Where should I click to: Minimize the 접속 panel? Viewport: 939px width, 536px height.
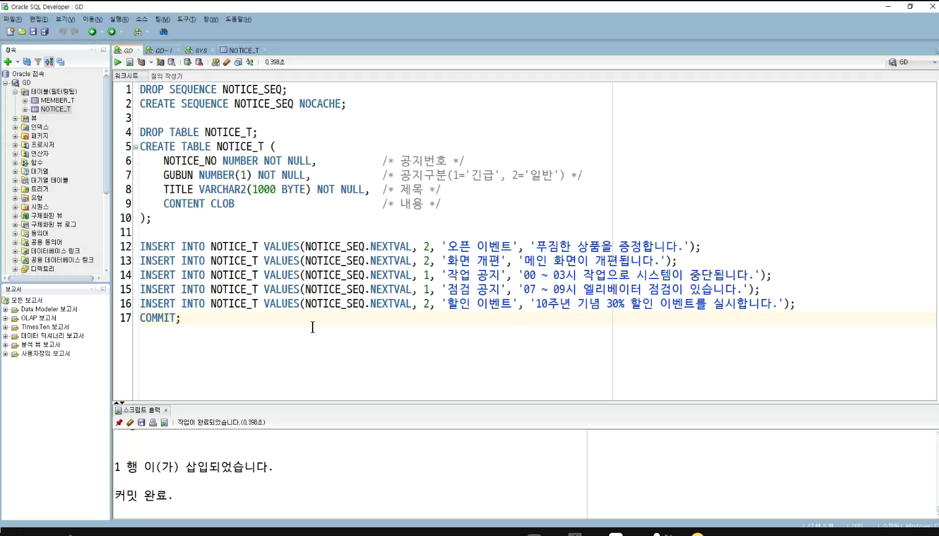(103, 50)
